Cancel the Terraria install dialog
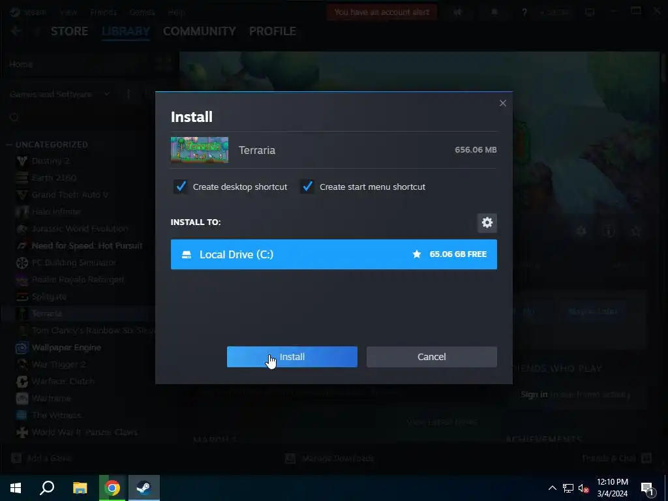Image resolution: width=668 pixels, height=501 pixels. pyautogui.click(x=432, y=357)
